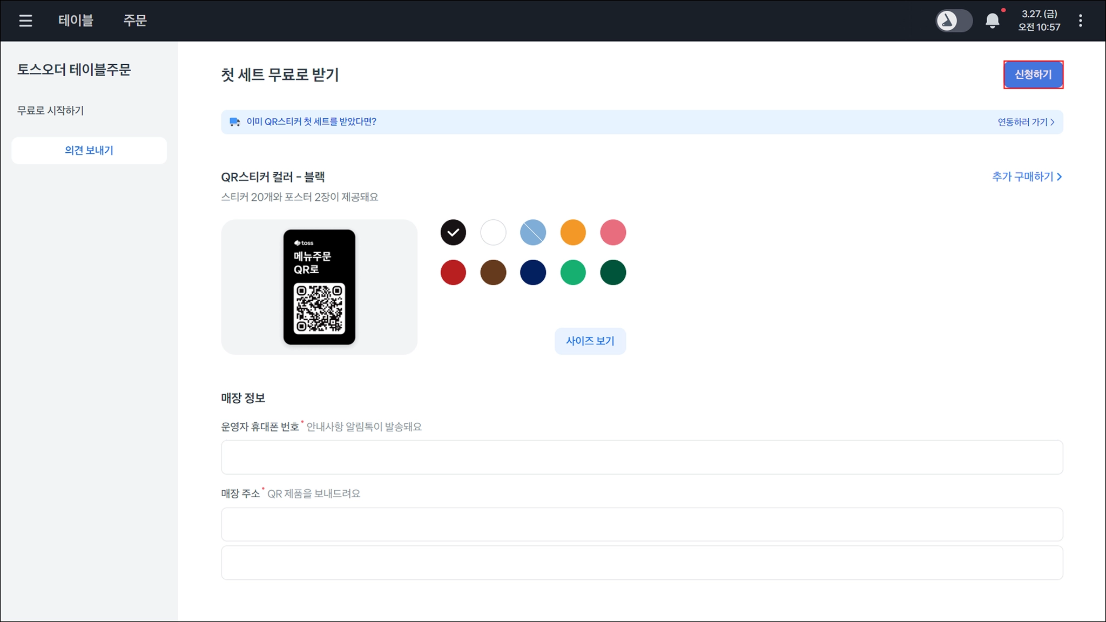Toggle the dark mode switch in header
The width and height of the screenshot is (1106, 622).
(954, 21)
